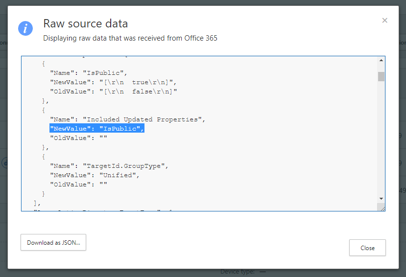
Task: Click the NewValue line containing true
Action: click(113, 82)
